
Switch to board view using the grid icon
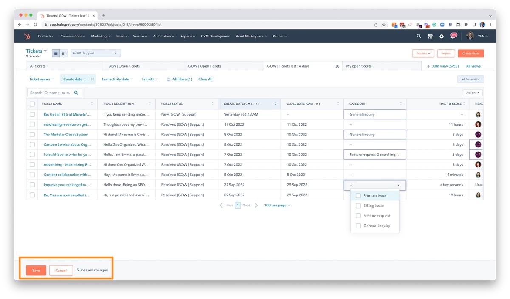[64, 53]
